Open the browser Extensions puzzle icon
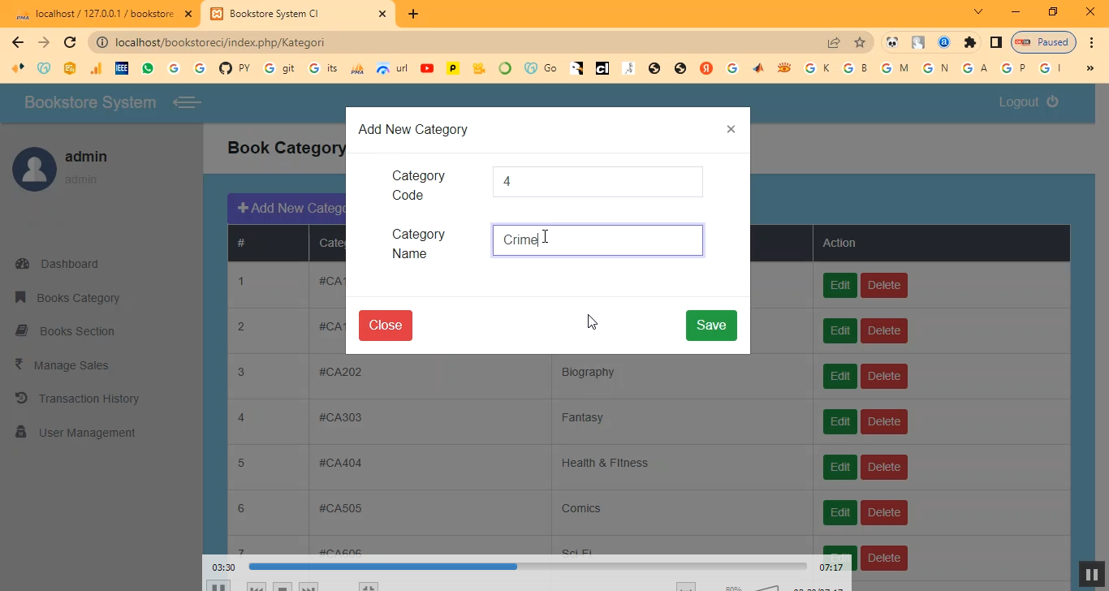1109x591 pixels. pyautogui.click(x=969, y=42)
